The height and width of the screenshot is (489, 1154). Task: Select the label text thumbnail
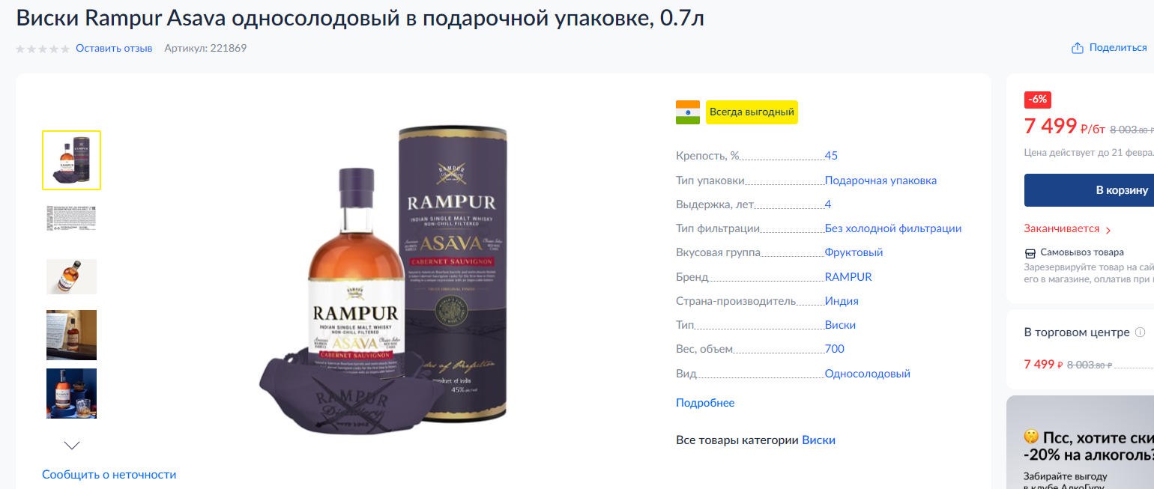(x=72, y=218)
